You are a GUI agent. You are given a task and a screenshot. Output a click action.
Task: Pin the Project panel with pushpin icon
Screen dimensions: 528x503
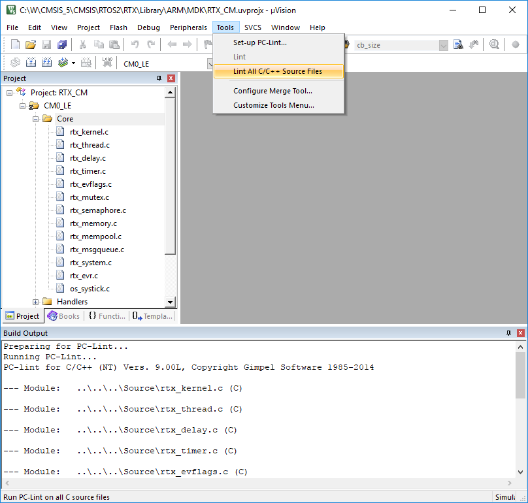point(159,78)
